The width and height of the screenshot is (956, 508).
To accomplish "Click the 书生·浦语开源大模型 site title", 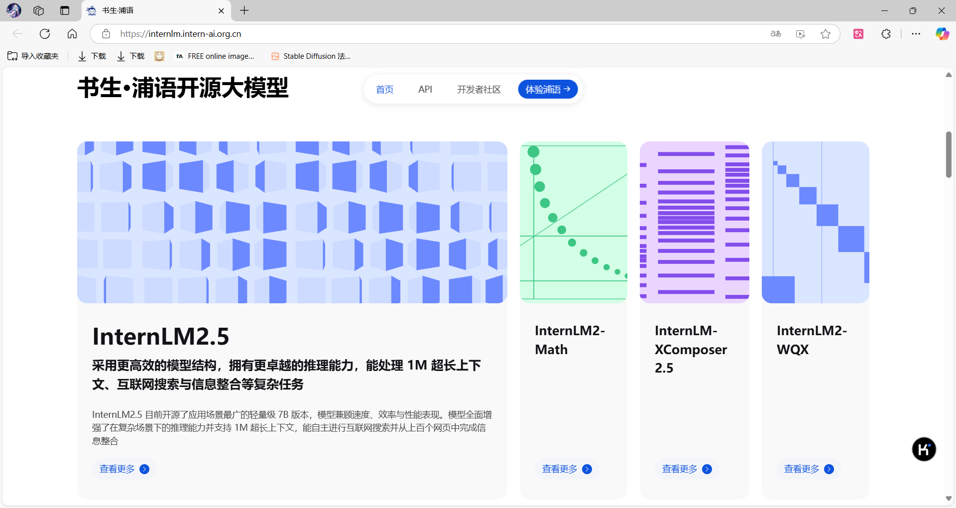I will (183, 88).
